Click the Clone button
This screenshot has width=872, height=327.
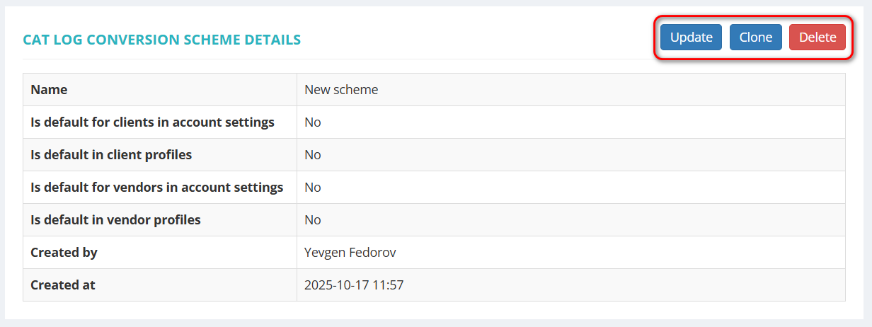[755, 38]
